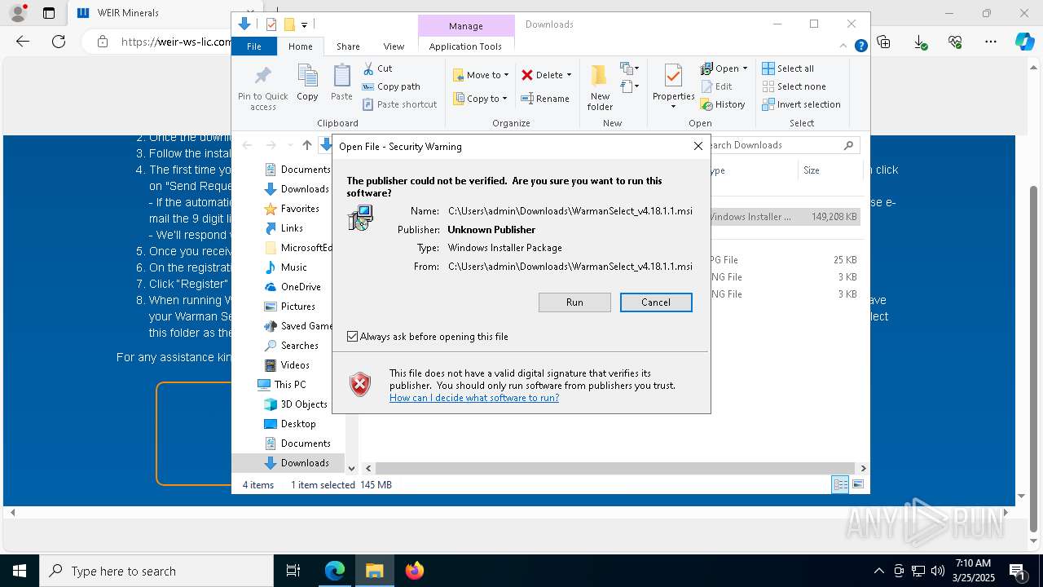Open Task View on the taskbar
The image size is (1043, 587).
coord(293,571)
